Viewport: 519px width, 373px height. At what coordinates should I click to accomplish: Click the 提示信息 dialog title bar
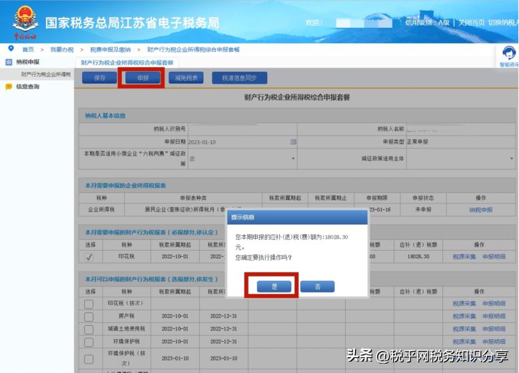click(297, 217)
